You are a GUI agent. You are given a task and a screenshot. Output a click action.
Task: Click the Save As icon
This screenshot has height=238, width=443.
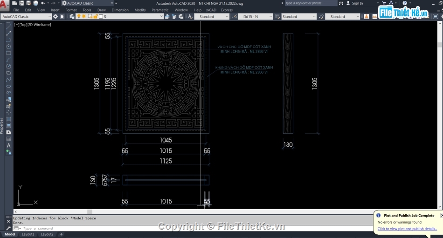click(x=28, y=3)
